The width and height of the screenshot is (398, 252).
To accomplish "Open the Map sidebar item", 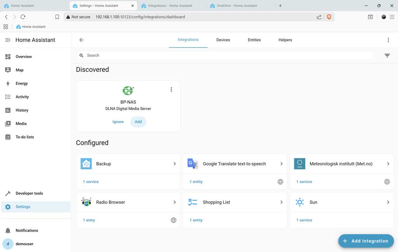I will tap(35, 70).
